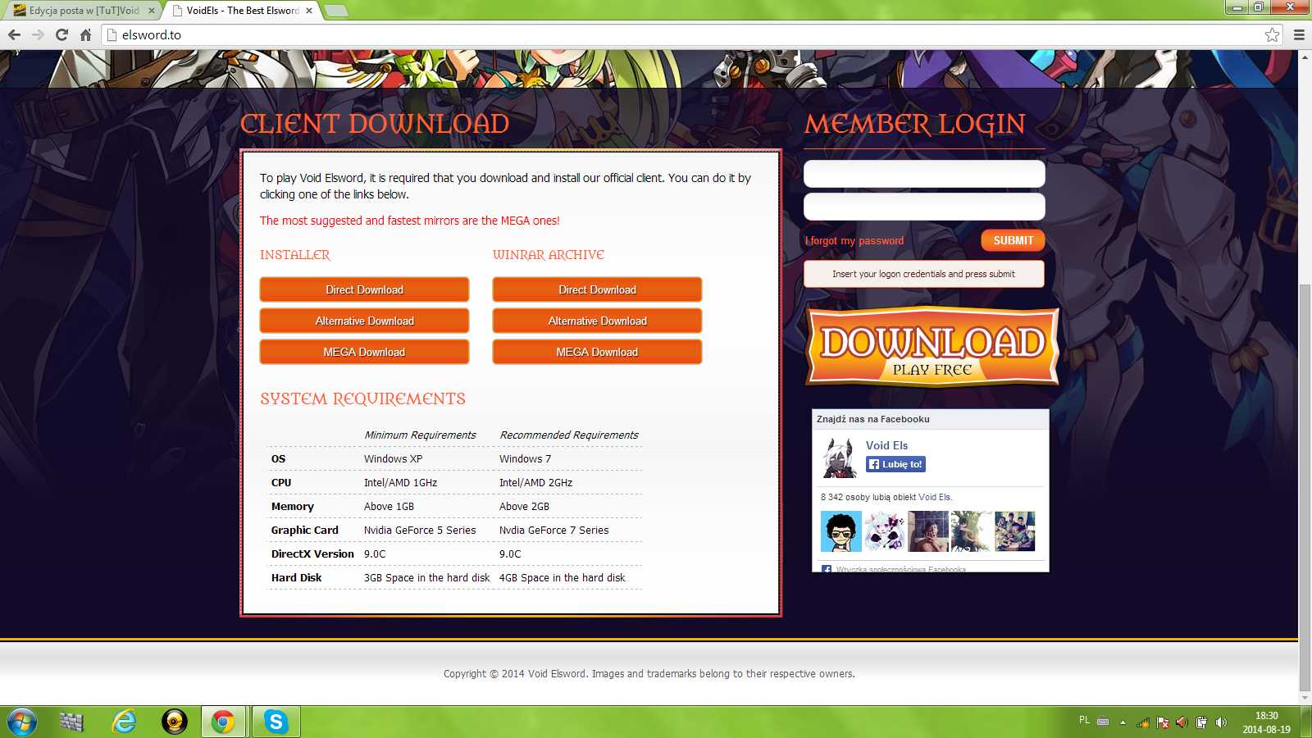
Task: Click the 'Above 2GB' memory cell
Action: click(524, 507)
